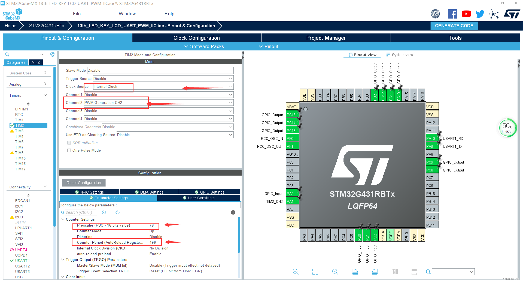Toggle the XOR activation checkbox

69,143
